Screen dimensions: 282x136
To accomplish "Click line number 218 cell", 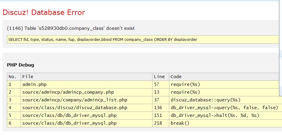I will (161, 123).
